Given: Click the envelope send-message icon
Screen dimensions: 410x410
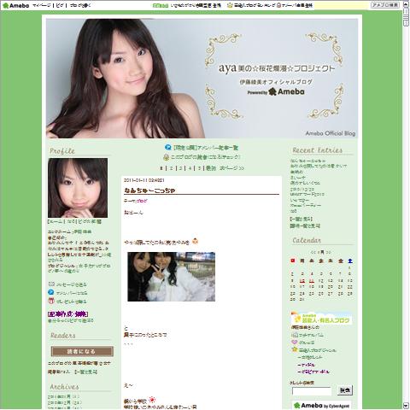Looking at the screenshot, I should coord(51,284).
